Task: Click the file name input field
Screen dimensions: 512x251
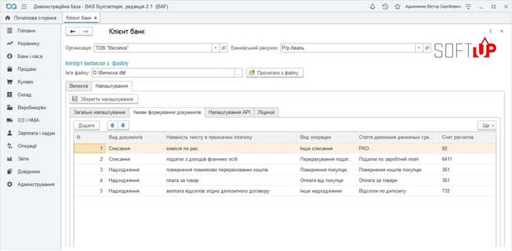Action: [x=163, y=73]
